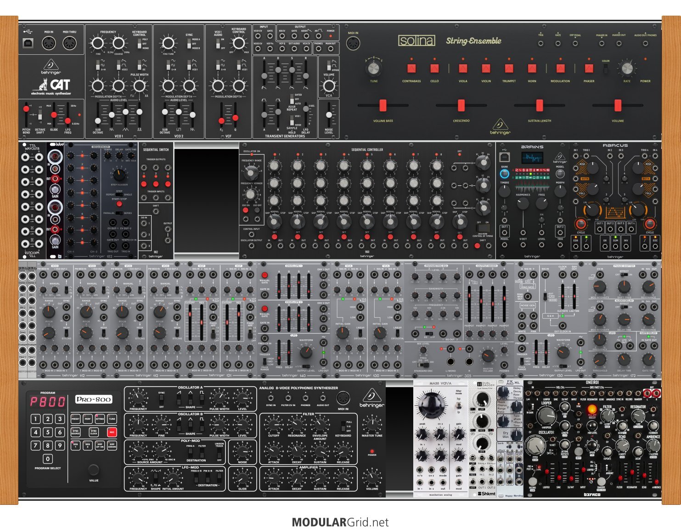Image resolution: width=681 pixels, height=532 pixels.
Task: Select the Solina Cello button
Action: coord(434,69)
